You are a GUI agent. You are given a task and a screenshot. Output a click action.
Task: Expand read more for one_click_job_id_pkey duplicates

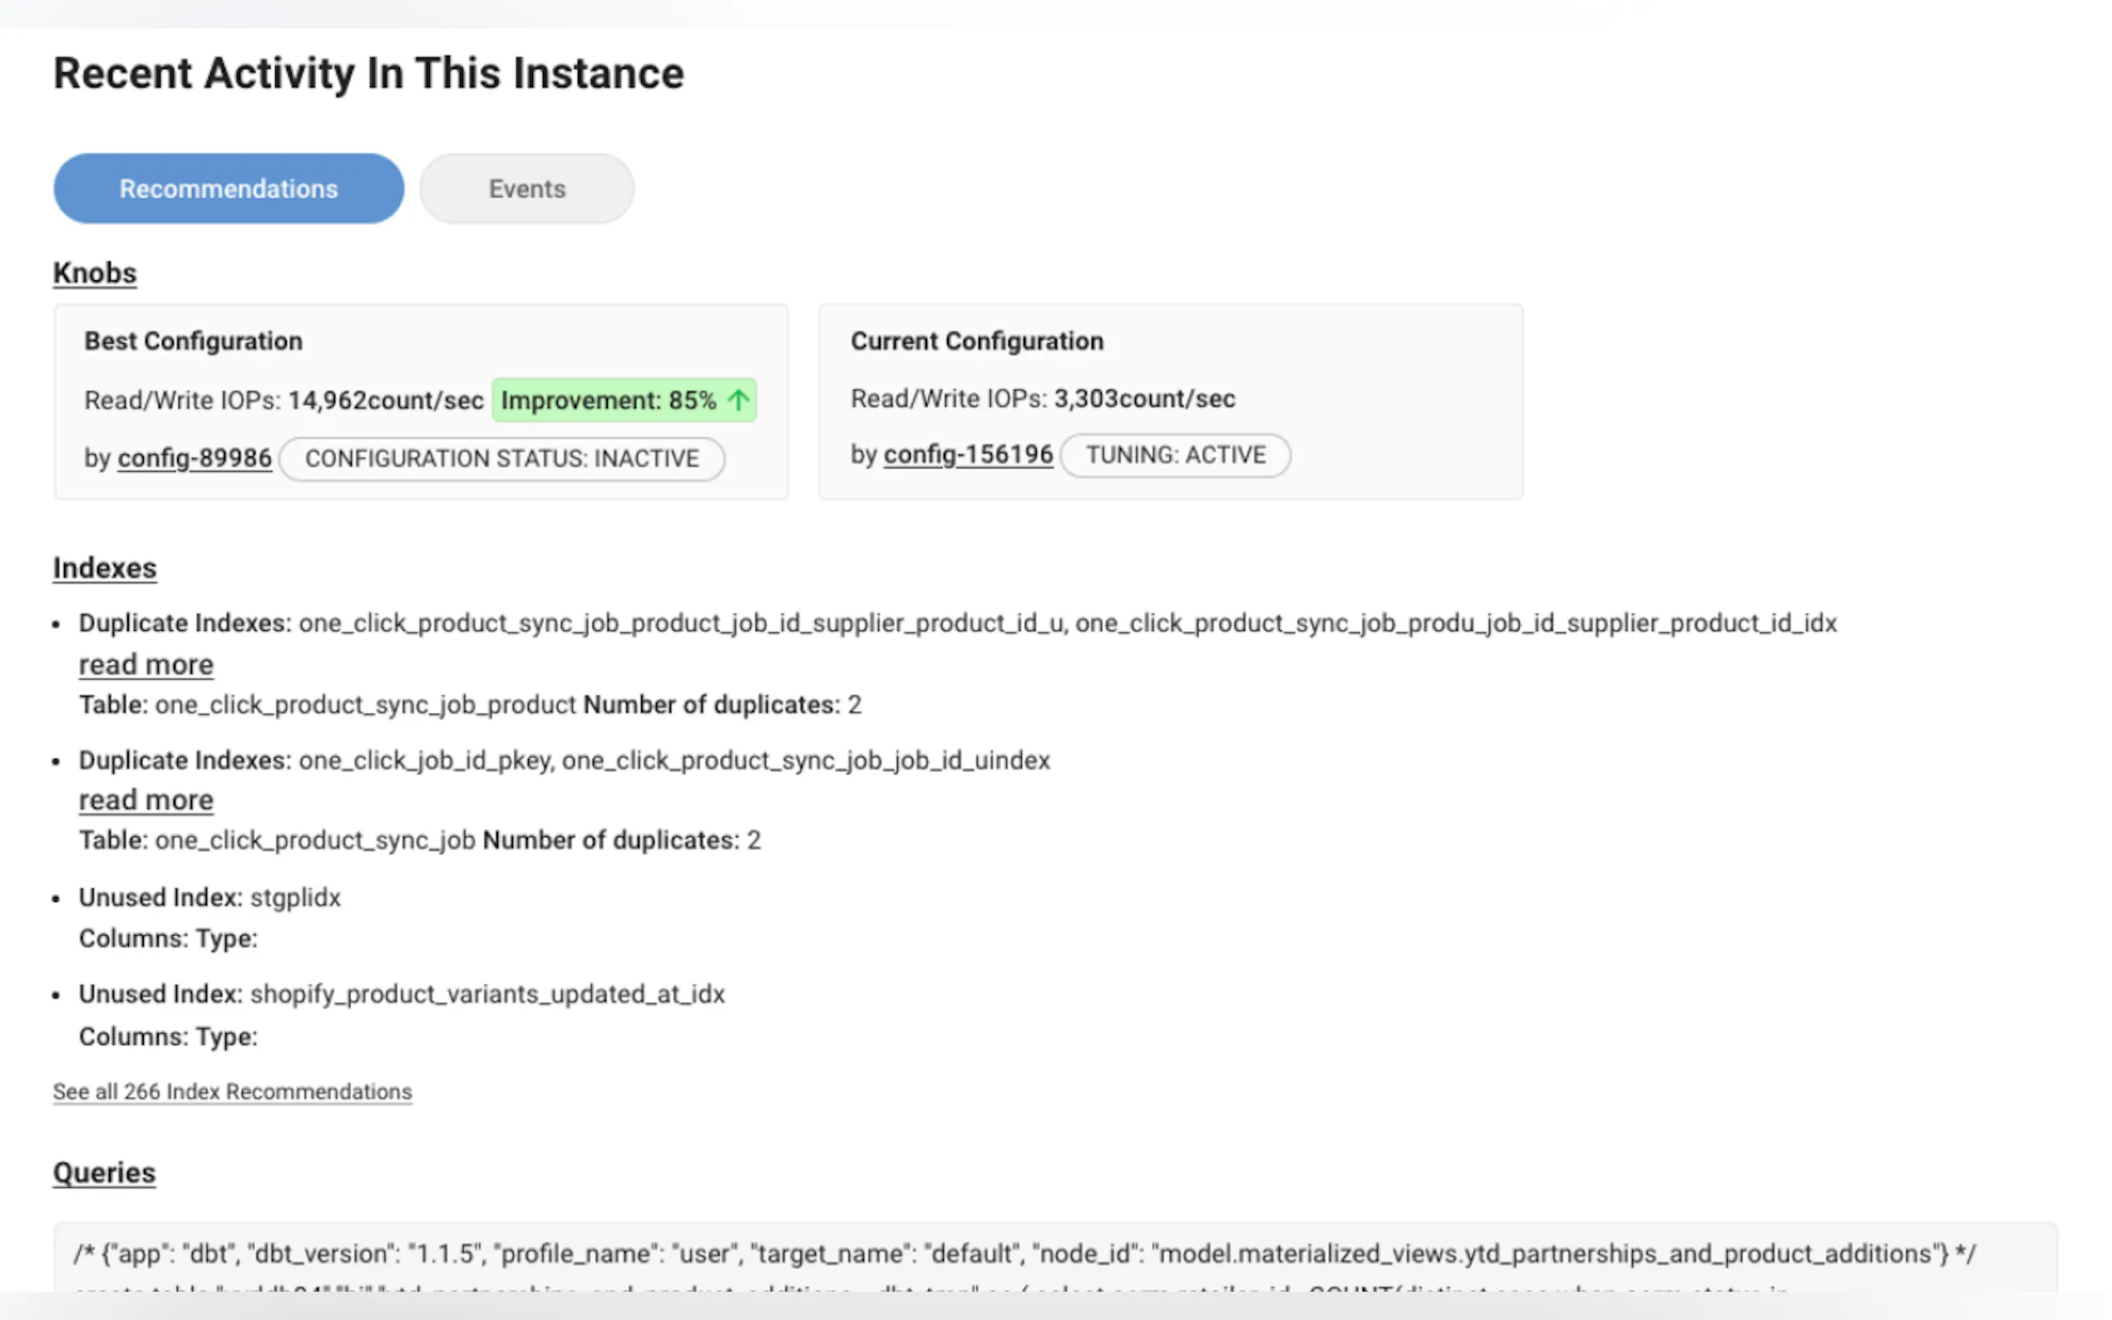(146, 800)
